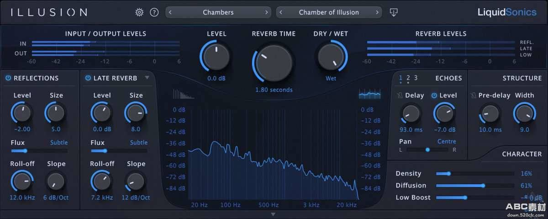
Task: Click the 0.0 dB main level value
Action: [x=216, y=79]
